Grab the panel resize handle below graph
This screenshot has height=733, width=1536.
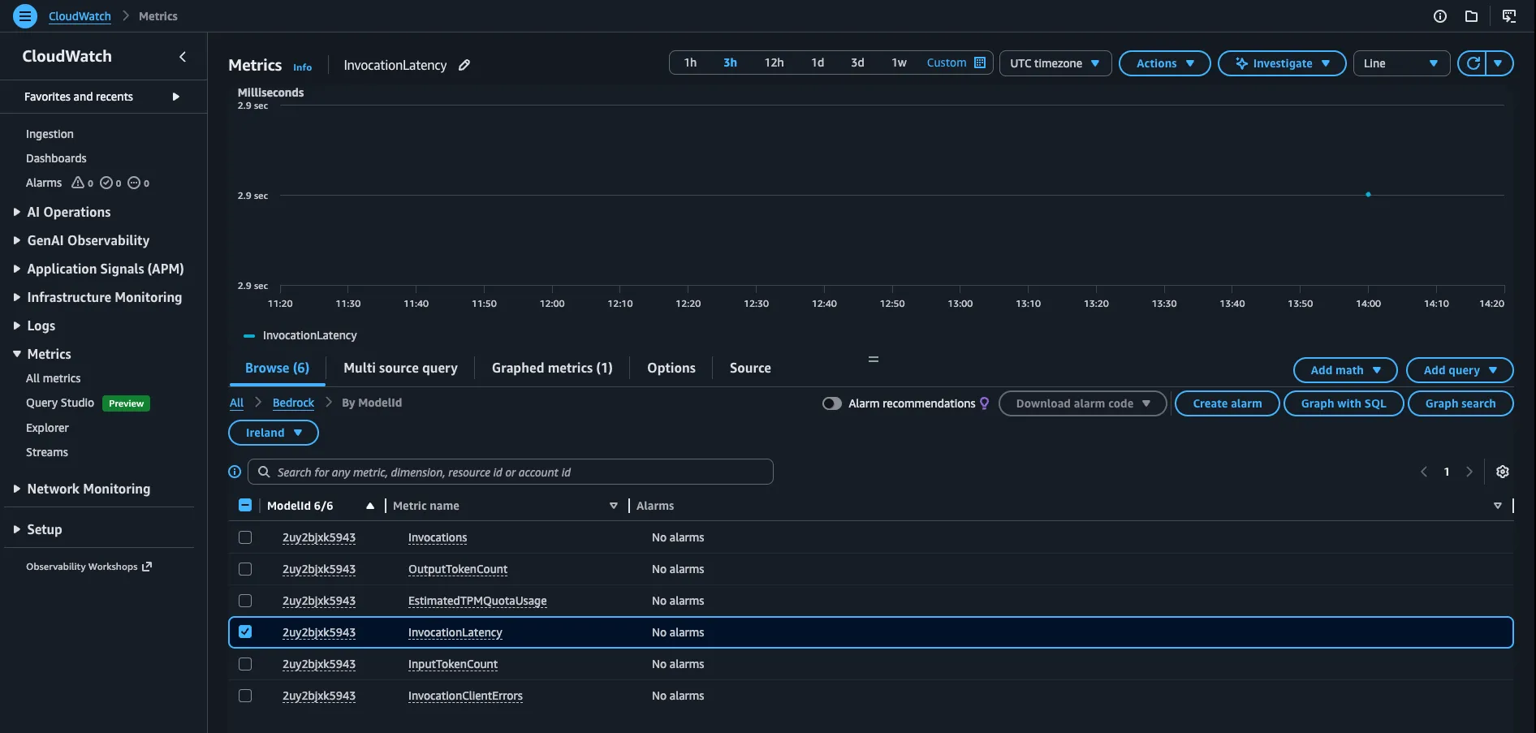[x=874, y=359]
